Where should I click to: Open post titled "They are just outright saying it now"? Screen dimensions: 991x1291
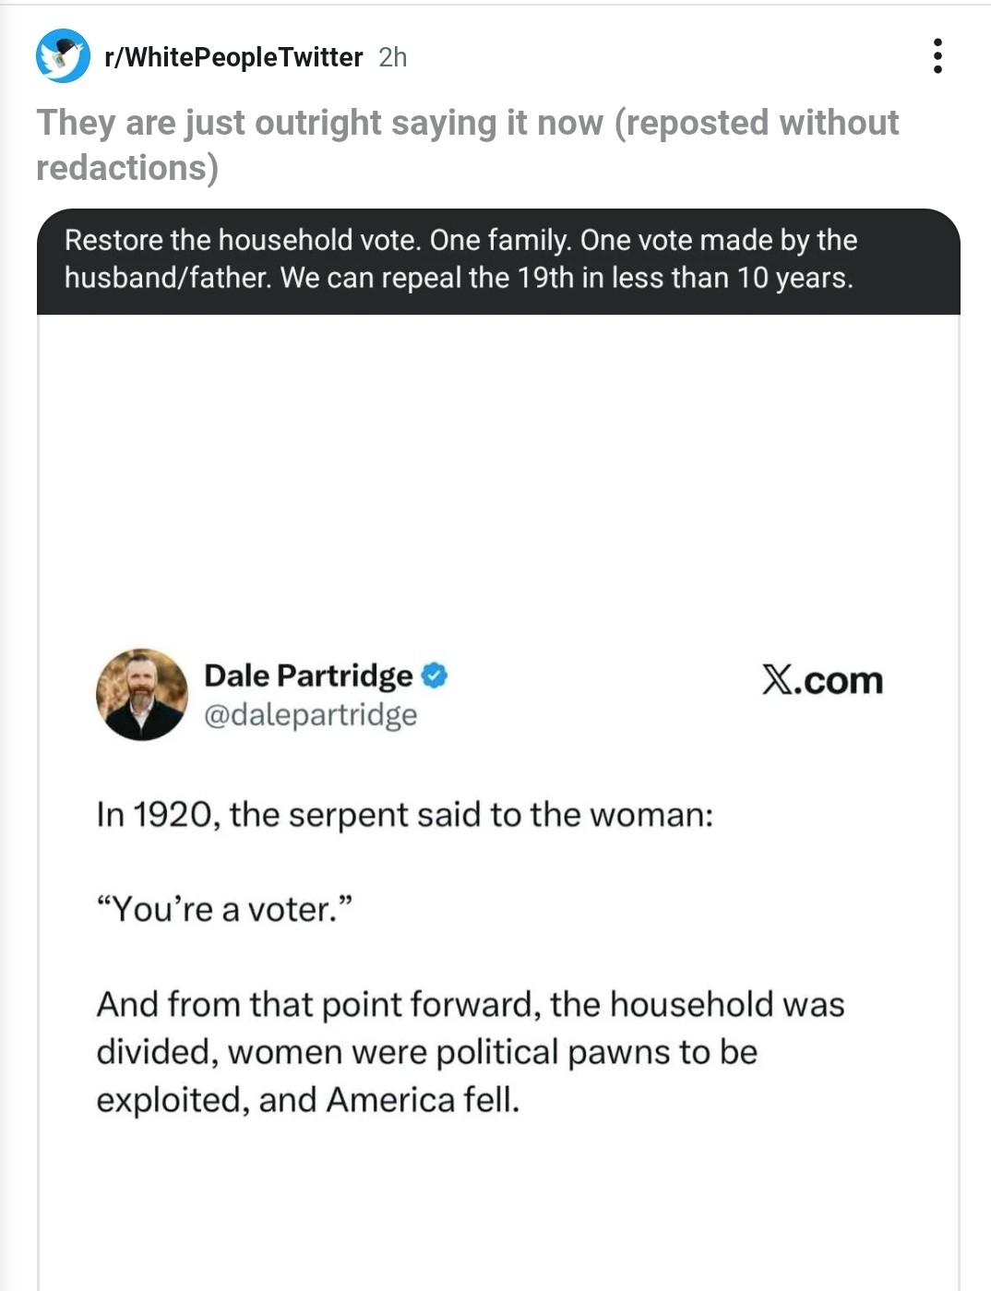point(318,123)
